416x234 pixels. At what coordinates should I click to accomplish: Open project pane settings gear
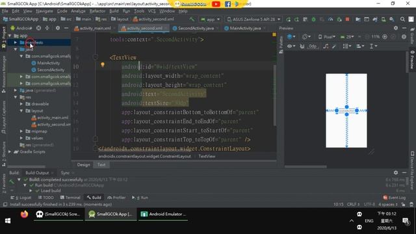pyautogui.click(x=58, y=28)
